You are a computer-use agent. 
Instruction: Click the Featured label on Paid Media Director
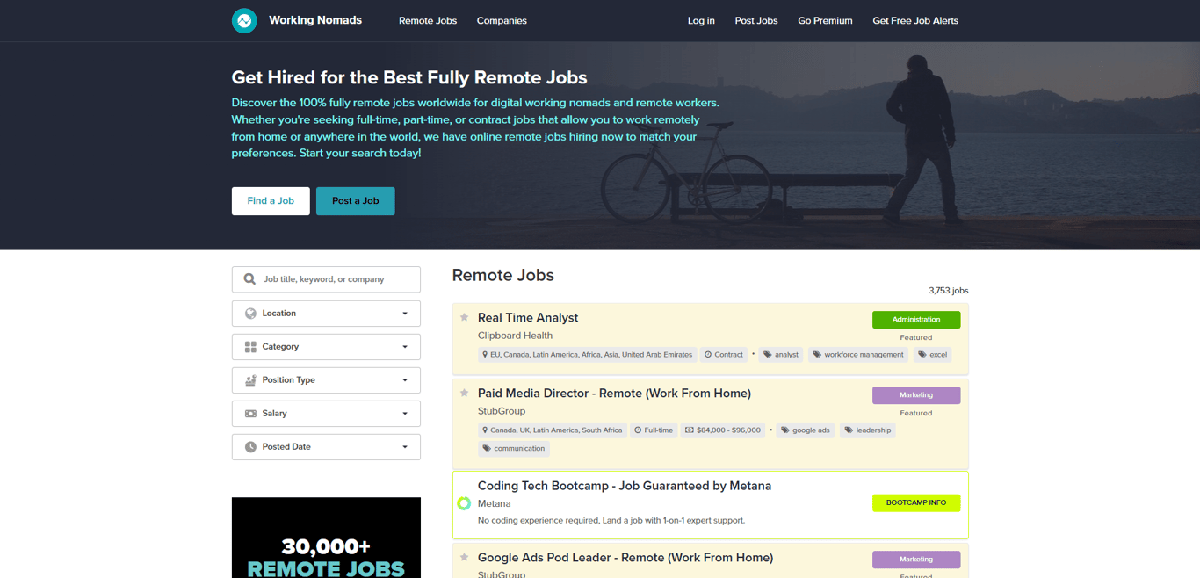pyautogui.click(x=916, y=413)
